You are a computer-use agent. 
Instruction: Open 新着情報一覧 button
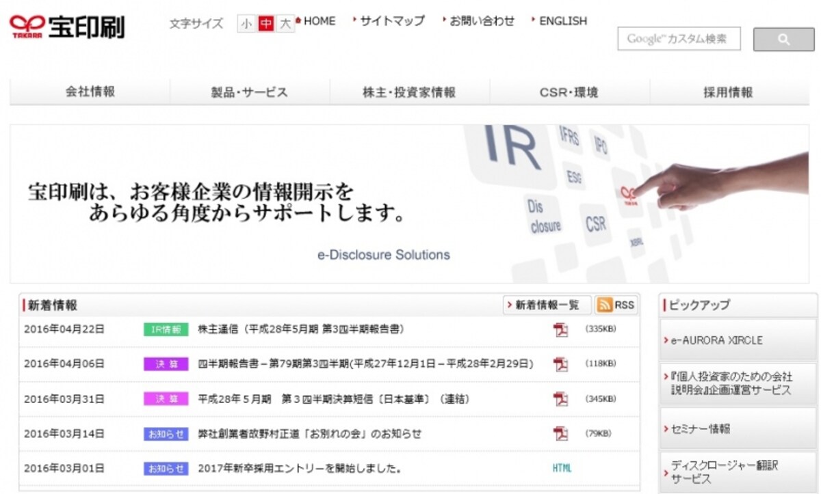(x=547, y=305)
